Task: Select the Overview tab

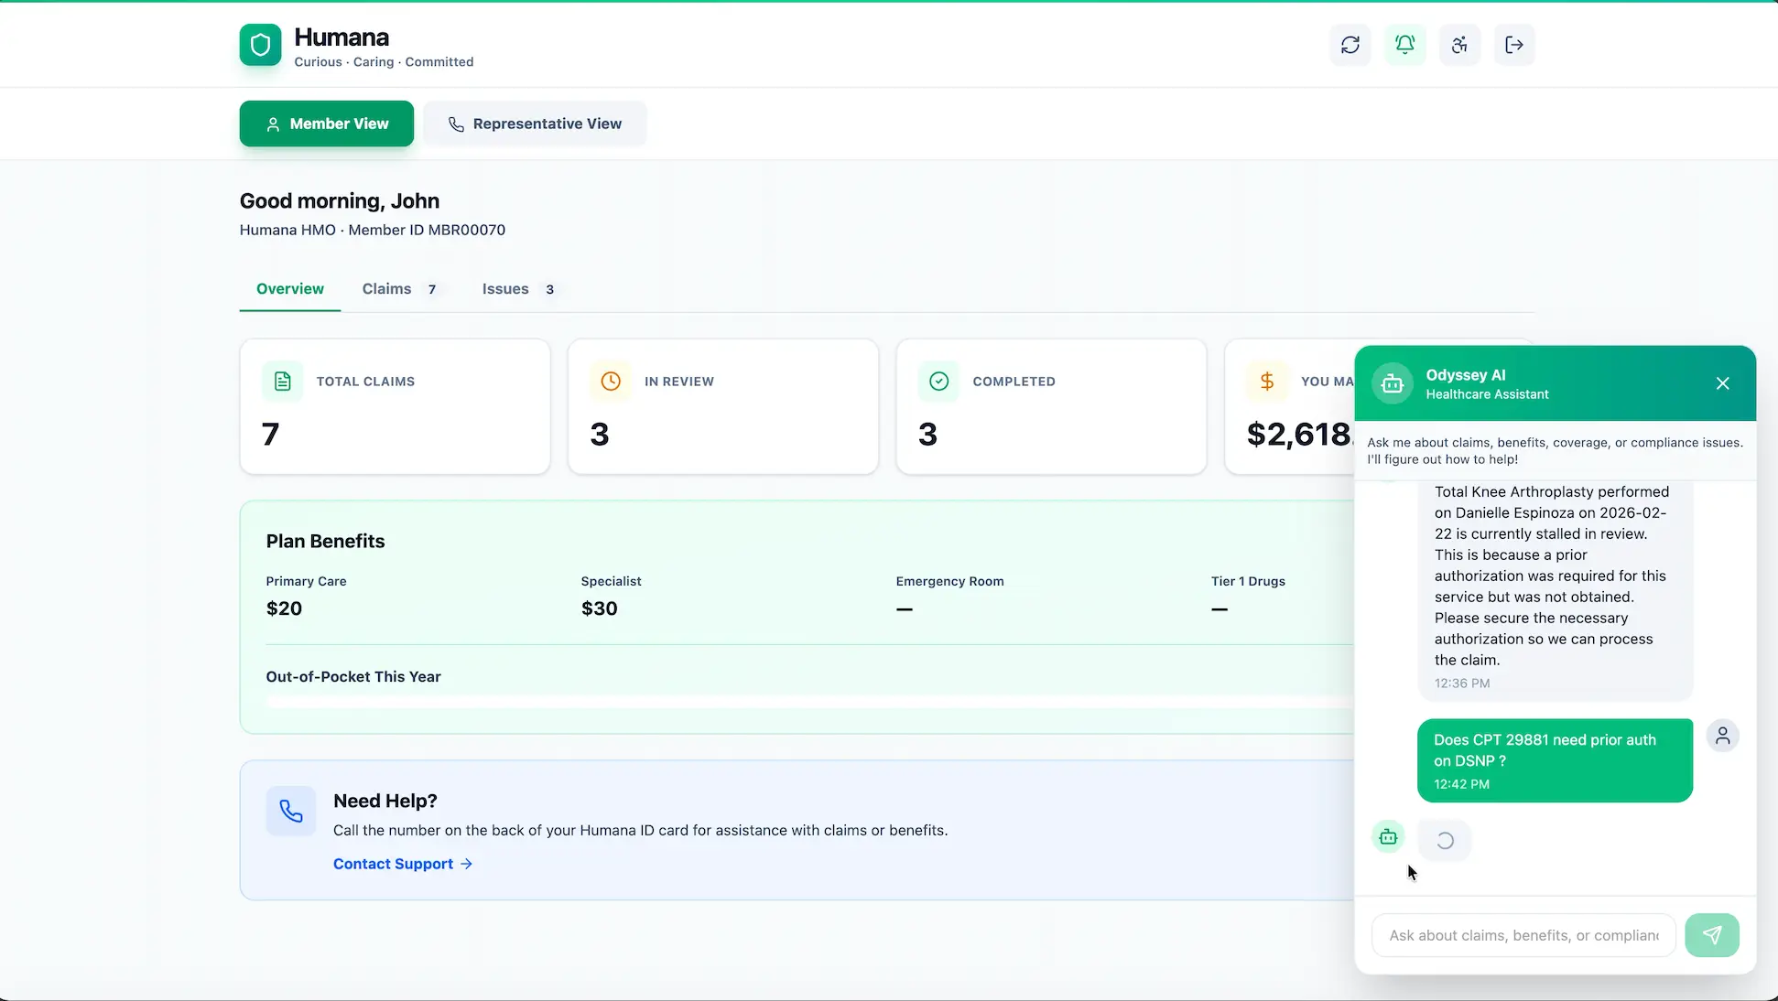Action: [290, 289]
